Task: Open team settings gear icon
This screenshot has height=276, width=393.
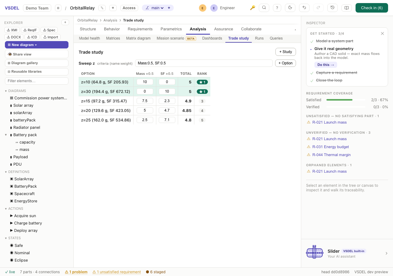Action: tap(58, 8)
